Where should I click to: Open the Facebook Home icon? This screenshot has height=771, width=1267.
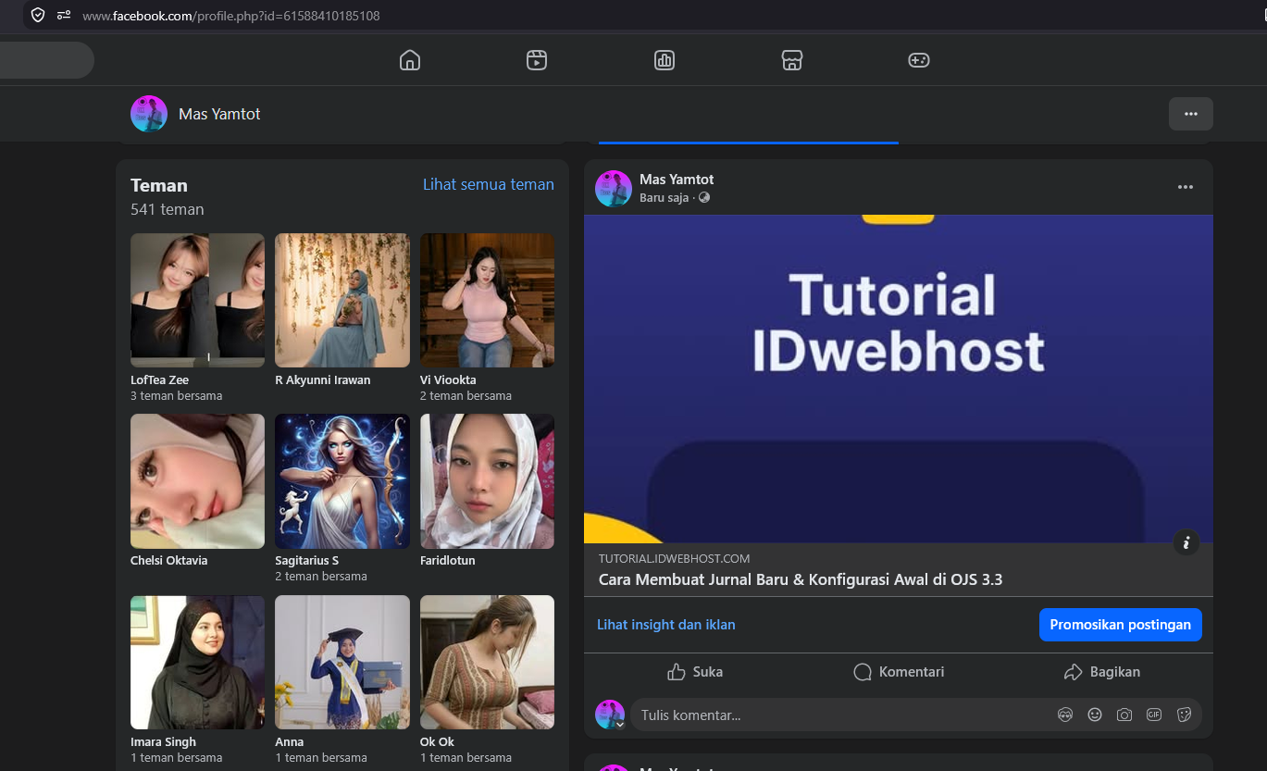click(x=410, y=60)
